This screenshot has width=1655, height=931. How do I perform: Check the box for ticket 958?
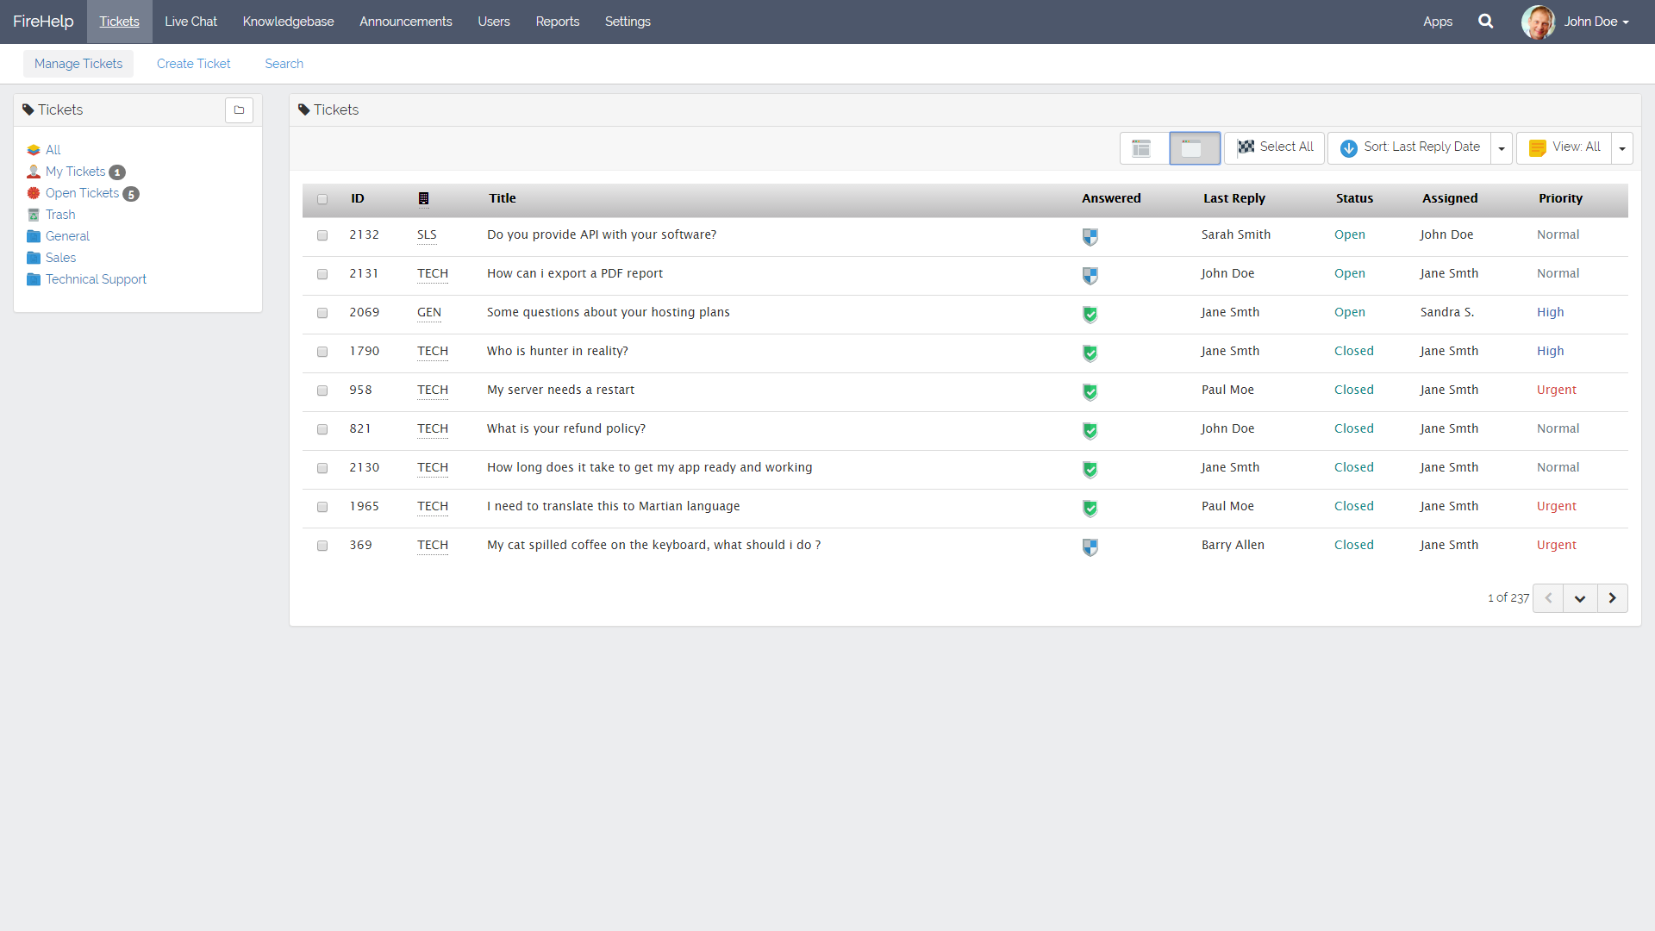[322, 391]
